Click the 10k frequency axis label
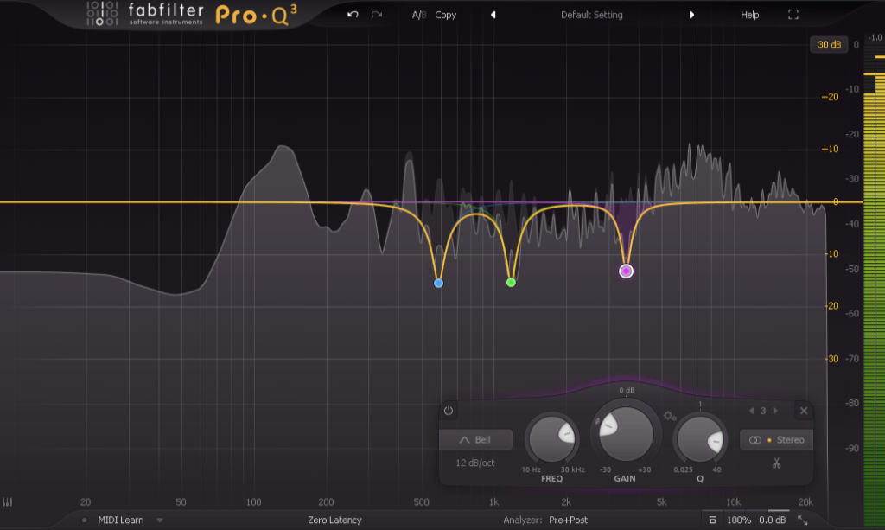Viewport: 885px width, 530px height. click(733, 501)
